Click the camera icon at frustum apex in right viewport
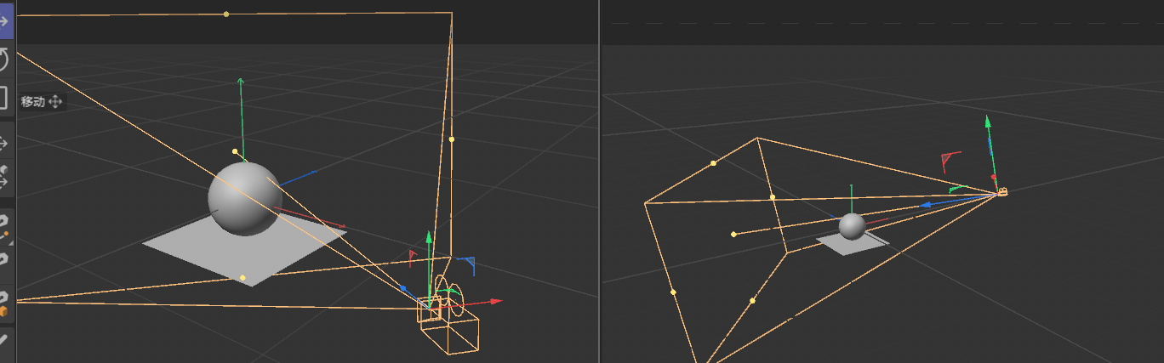The height and width of the screenshot is (363, 1164). coord(1002,193)
